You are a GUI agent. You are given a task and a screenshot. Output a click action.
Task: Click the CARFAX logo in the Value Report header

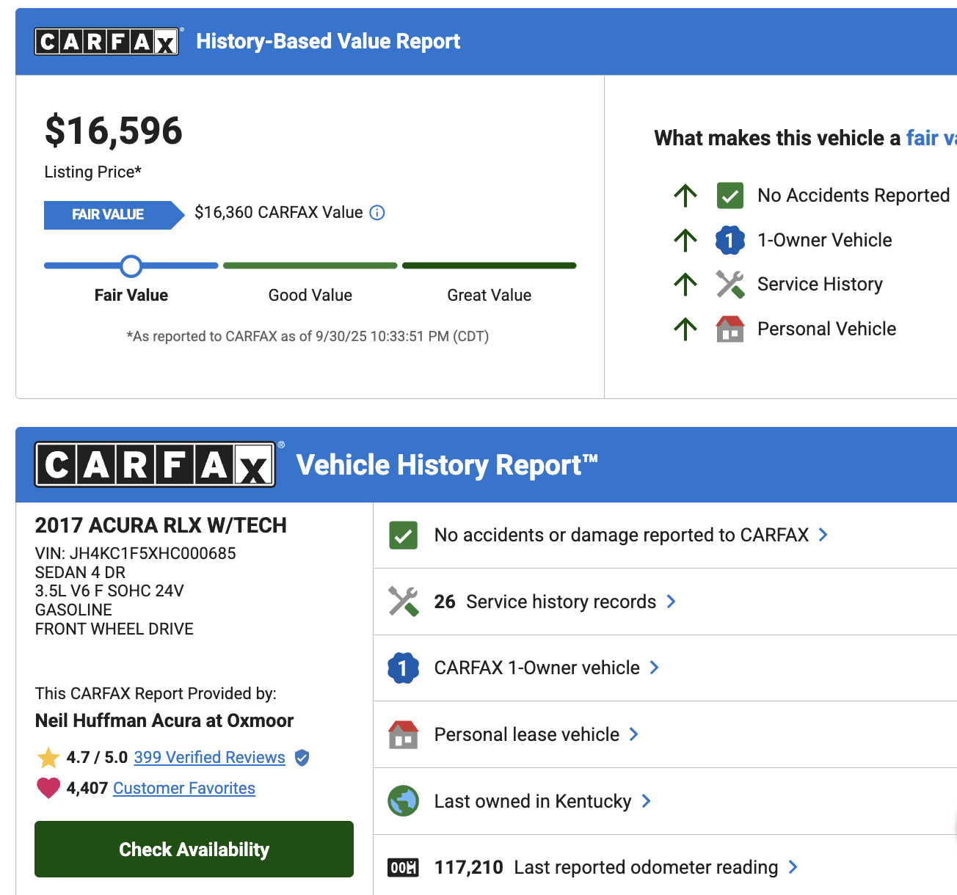(107, 42)
